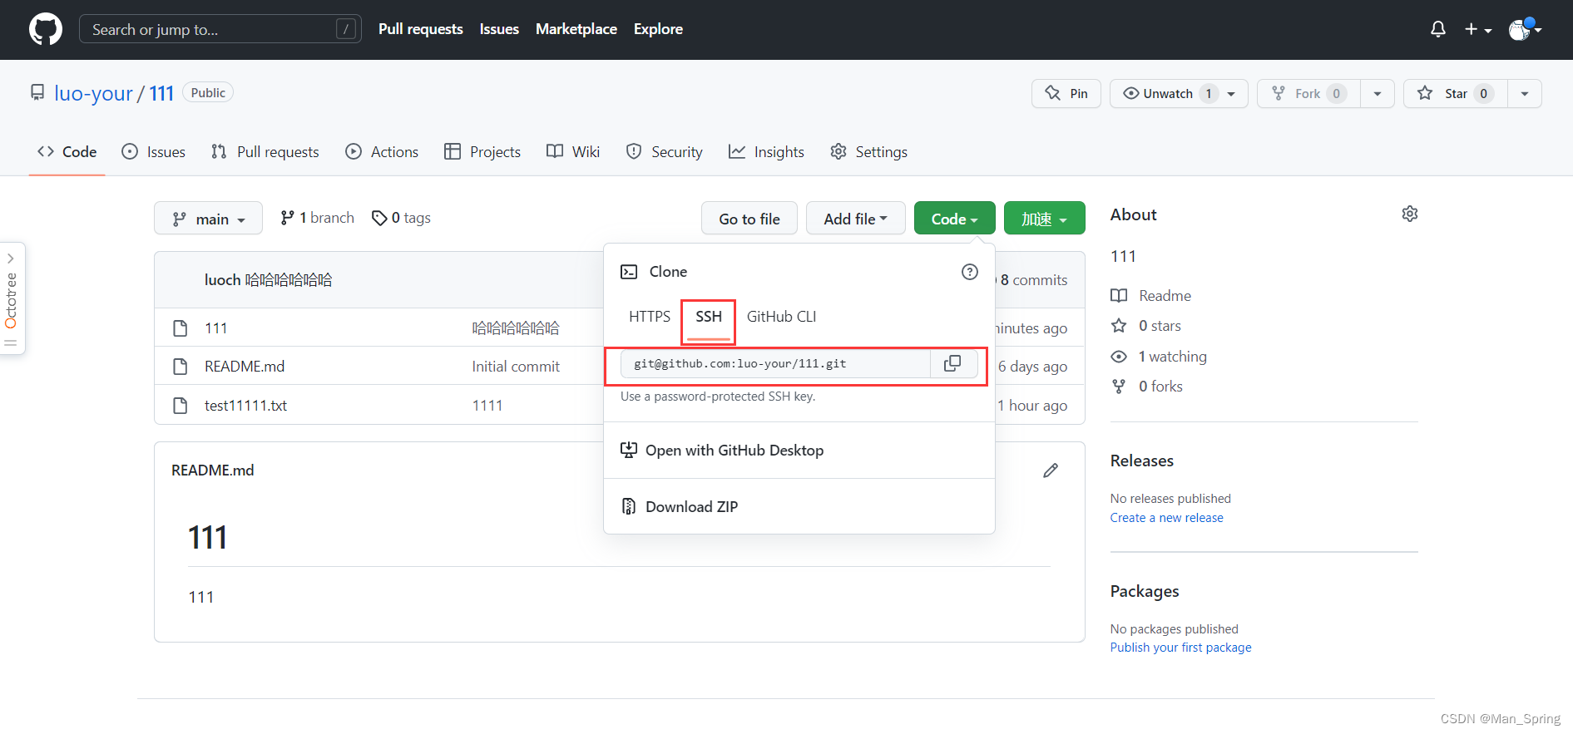This screenshot has width=1573, height=734.
Task: View the 1 watching link
Action: pyautogui.click(x=1159, y=357)
